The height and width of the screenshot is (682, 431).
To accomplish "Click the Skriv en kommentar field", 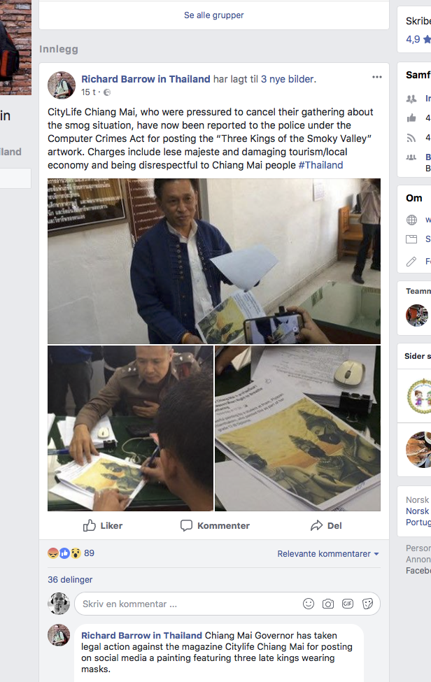I will click(x=189, y=604).
